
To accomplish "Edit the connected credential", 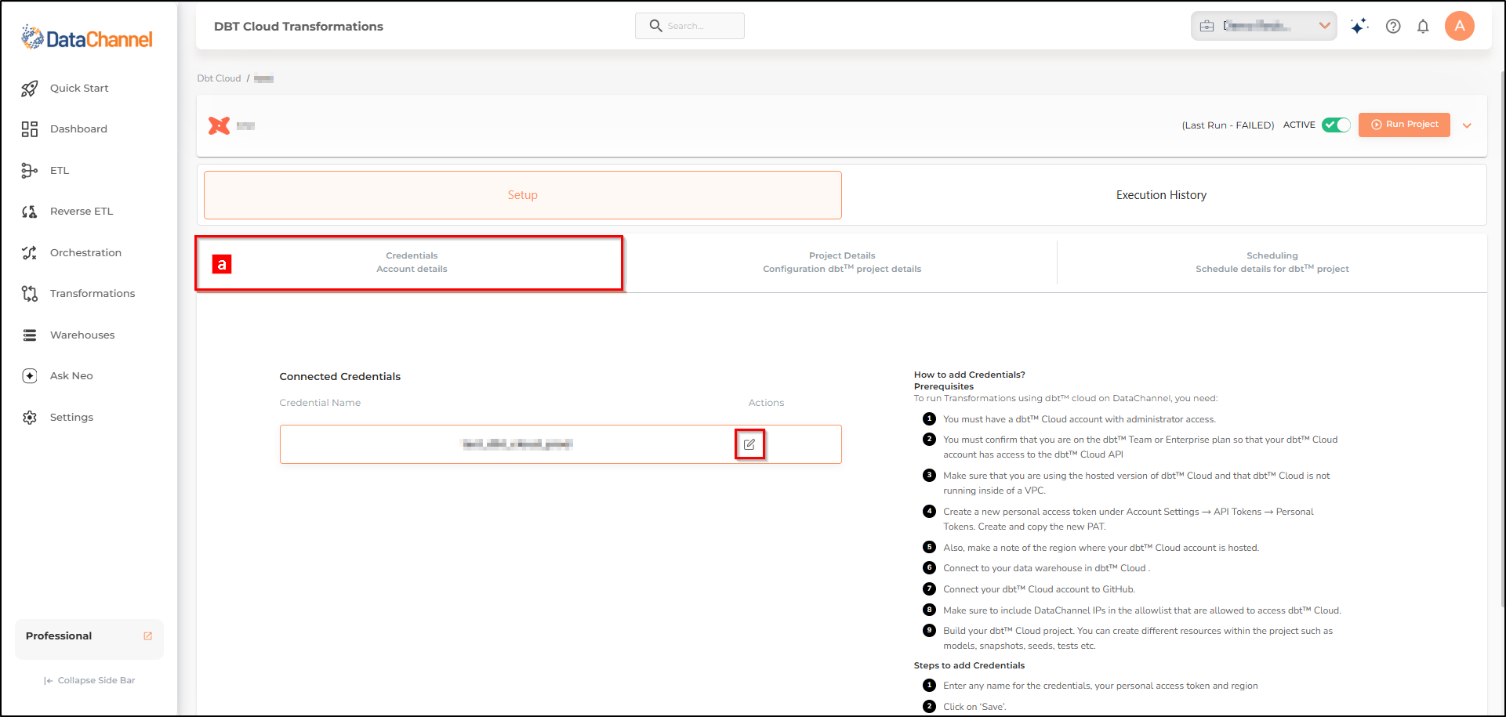I will (749, 444).
